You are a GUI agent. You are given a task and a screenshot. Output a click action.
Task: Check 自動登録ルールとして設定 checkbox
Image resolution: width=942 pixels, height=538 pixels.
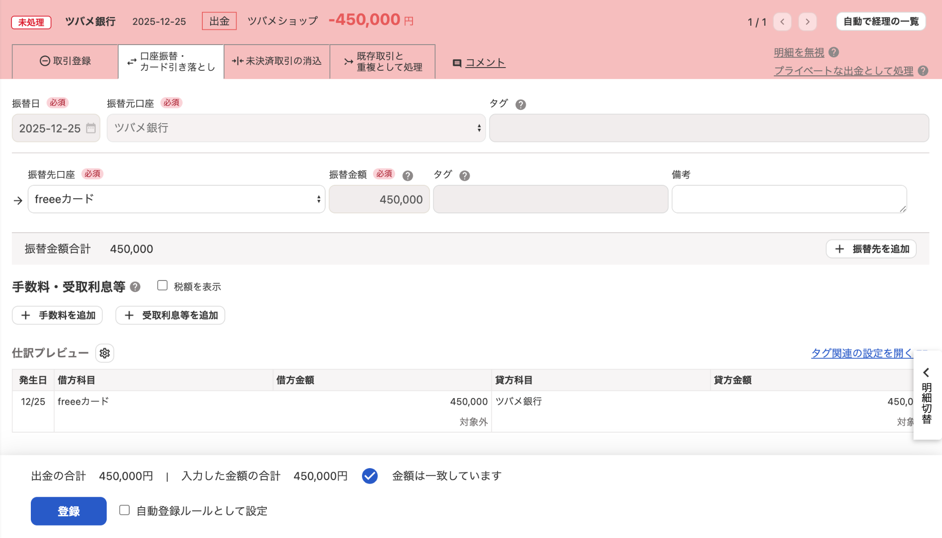click(124, 510)
